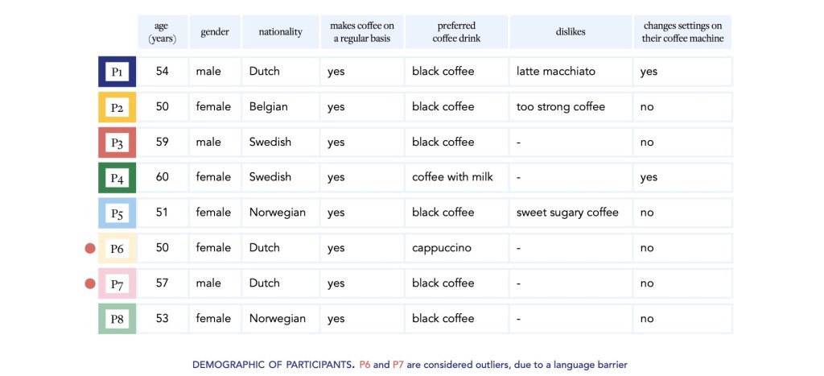Screen dimensions: 824x376
Task: Select the "gender" column header
Action: [215, 32]
